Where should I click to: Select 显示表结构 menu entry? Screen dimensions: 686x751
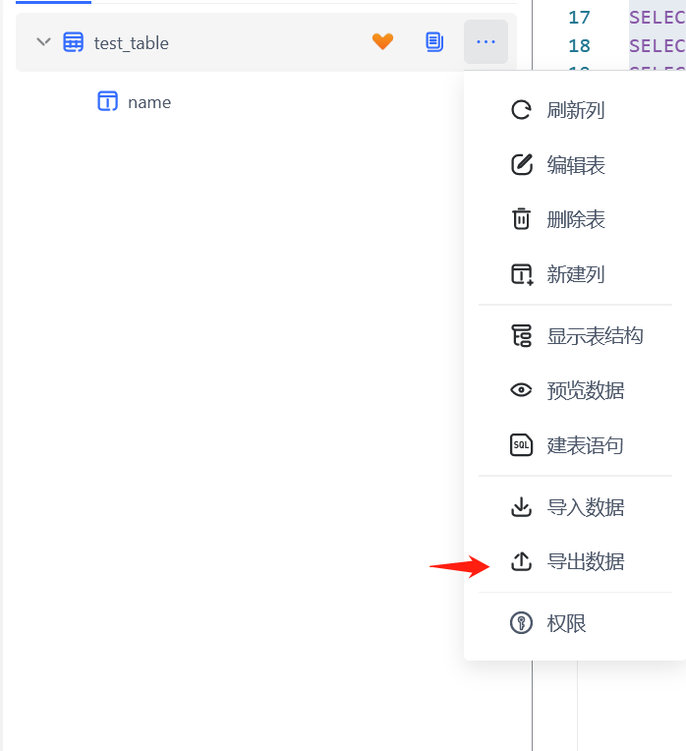point(575,336)
